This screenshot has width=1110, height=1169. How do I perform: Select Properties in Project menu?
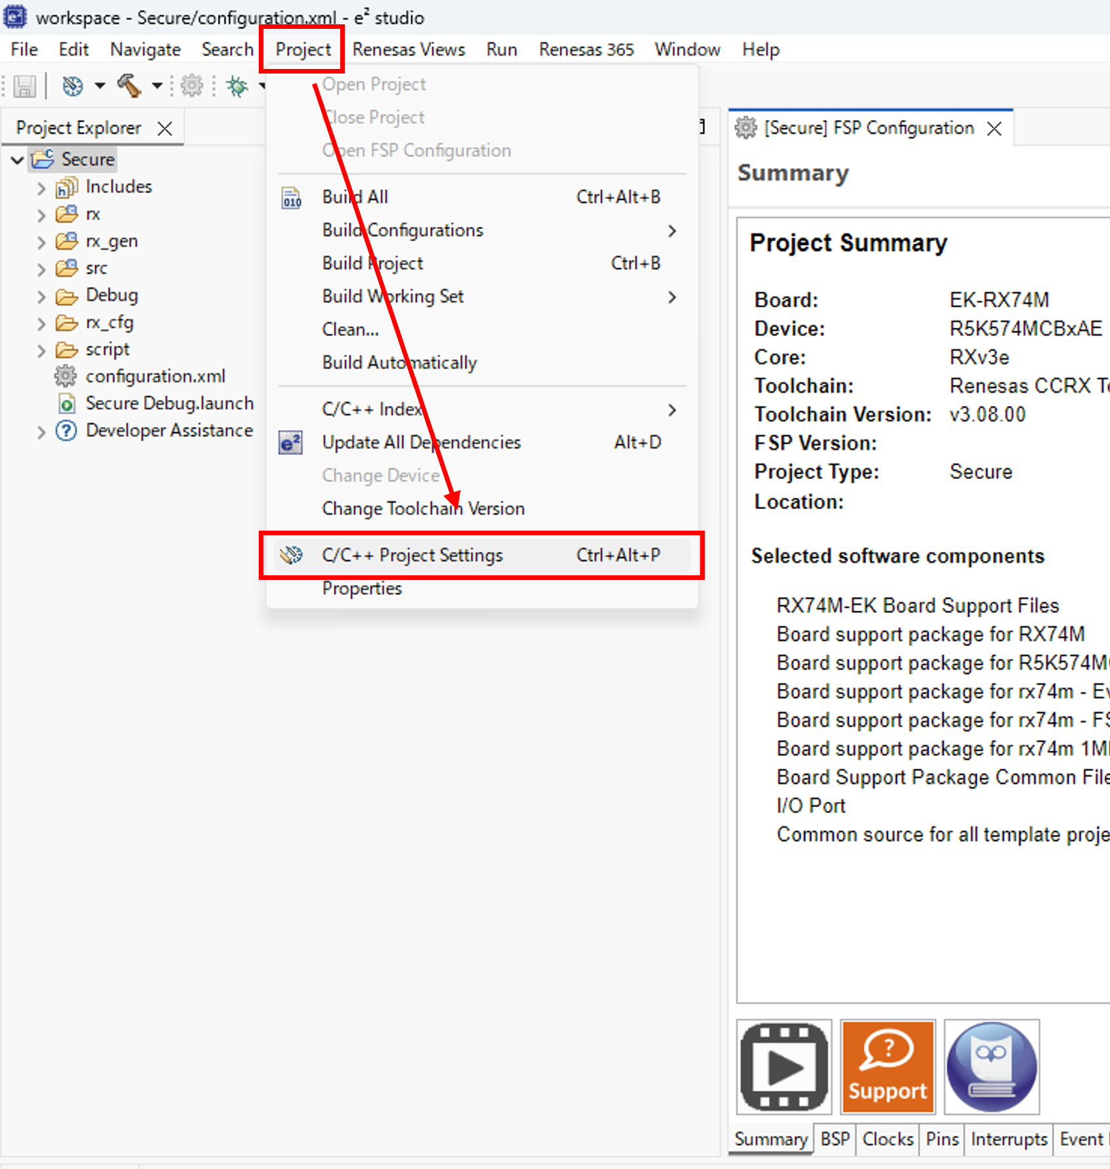coord(483,589)
